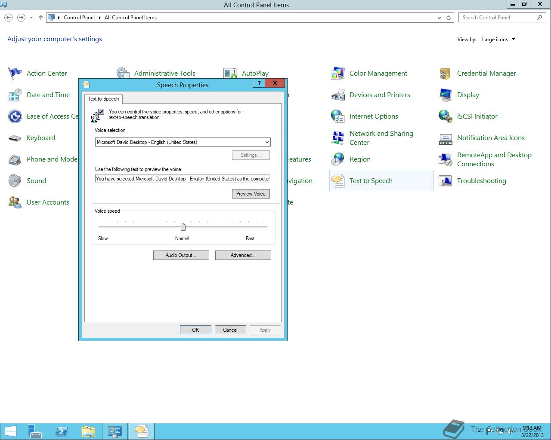Open Devices and Printers icon

(338, 95)
